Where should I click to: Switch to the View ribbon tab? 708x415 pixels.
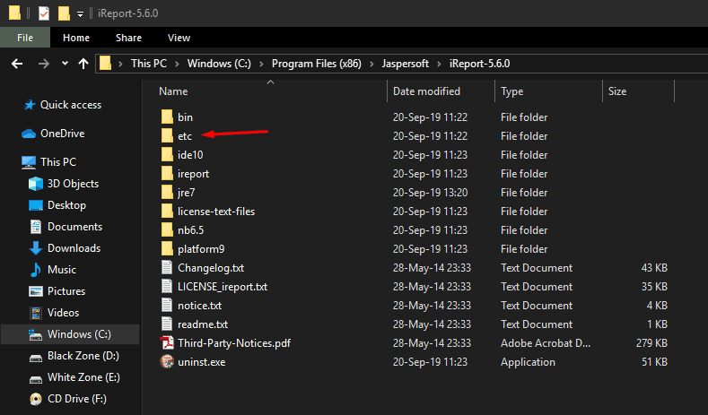[179, 38]
